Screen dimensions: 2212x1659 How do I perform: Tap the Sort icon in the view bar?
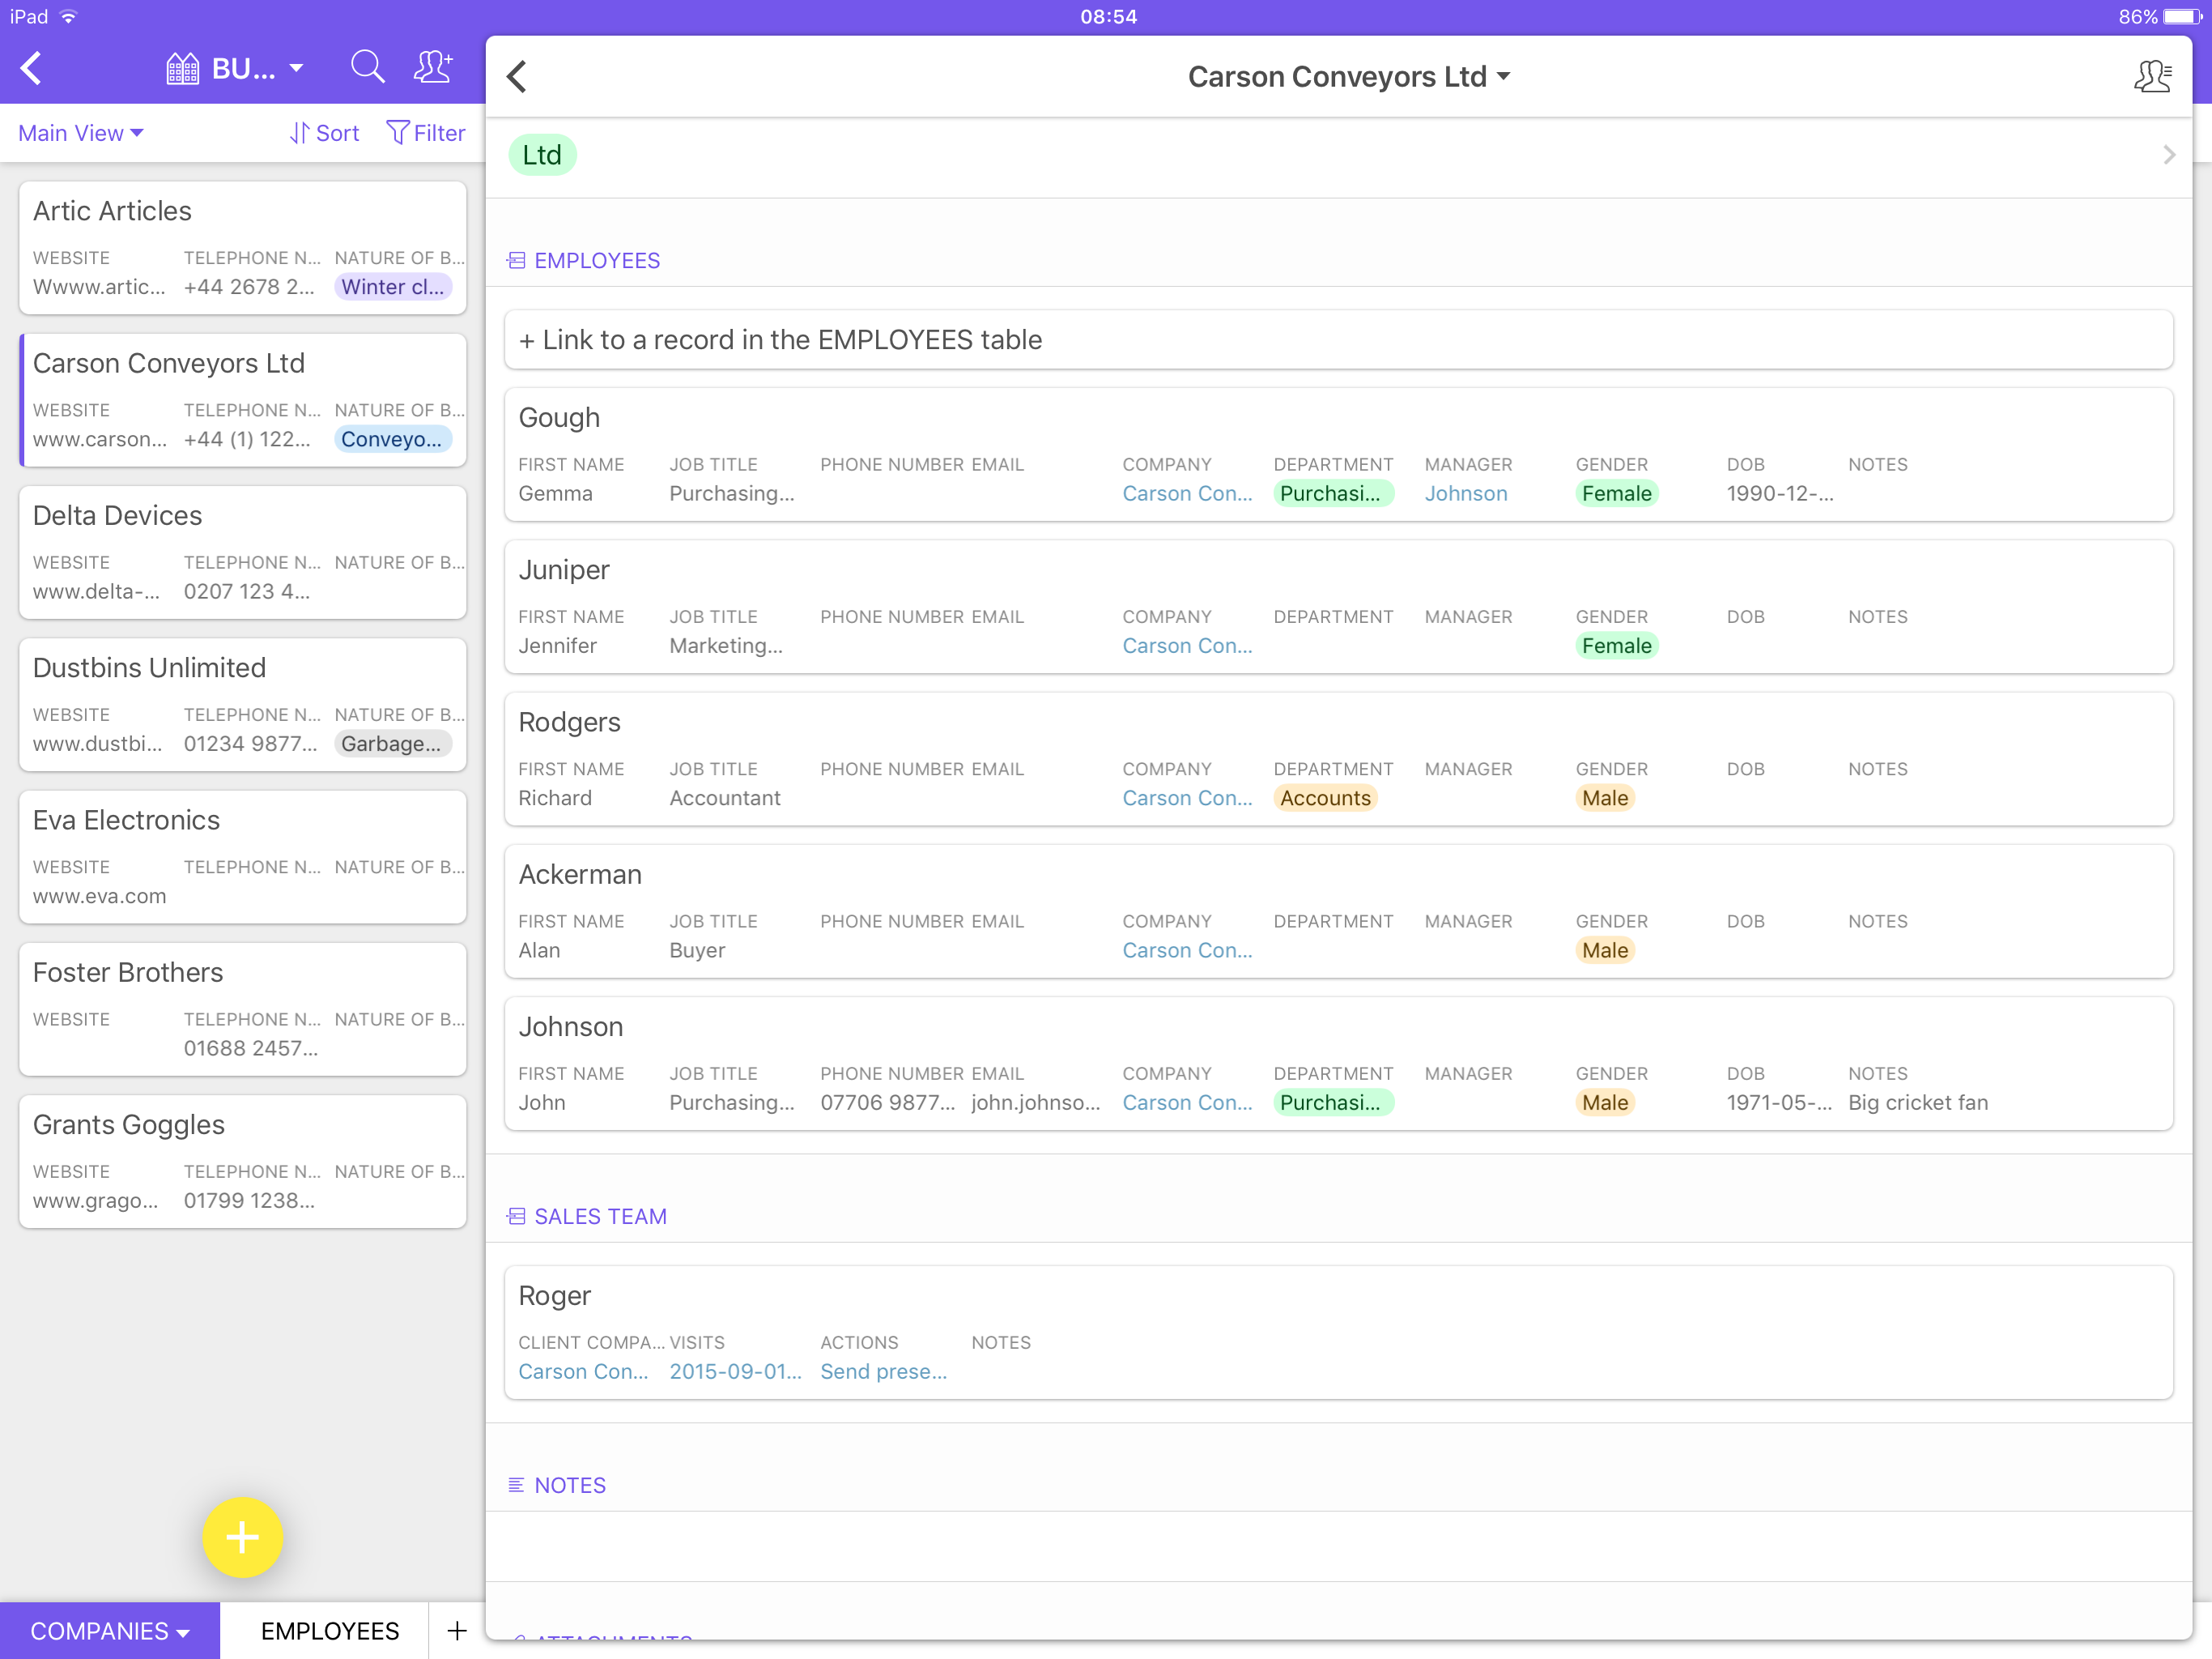[324, 133]
